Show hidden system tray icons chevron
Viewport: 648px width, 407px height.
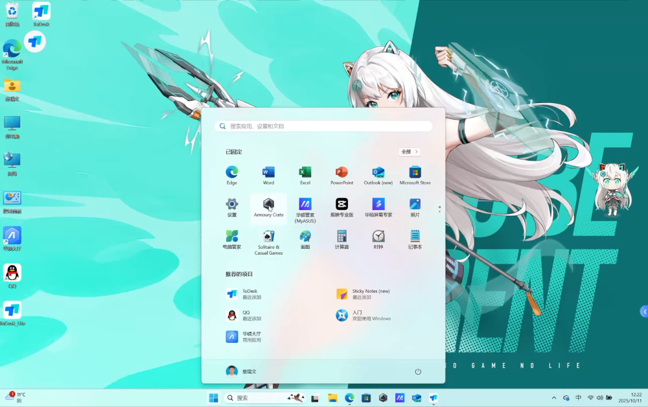554,398
